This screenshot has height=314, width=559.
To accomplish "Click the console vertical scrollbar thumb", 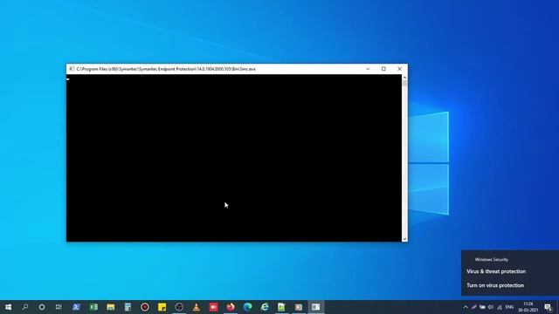I will click(404, 84).
